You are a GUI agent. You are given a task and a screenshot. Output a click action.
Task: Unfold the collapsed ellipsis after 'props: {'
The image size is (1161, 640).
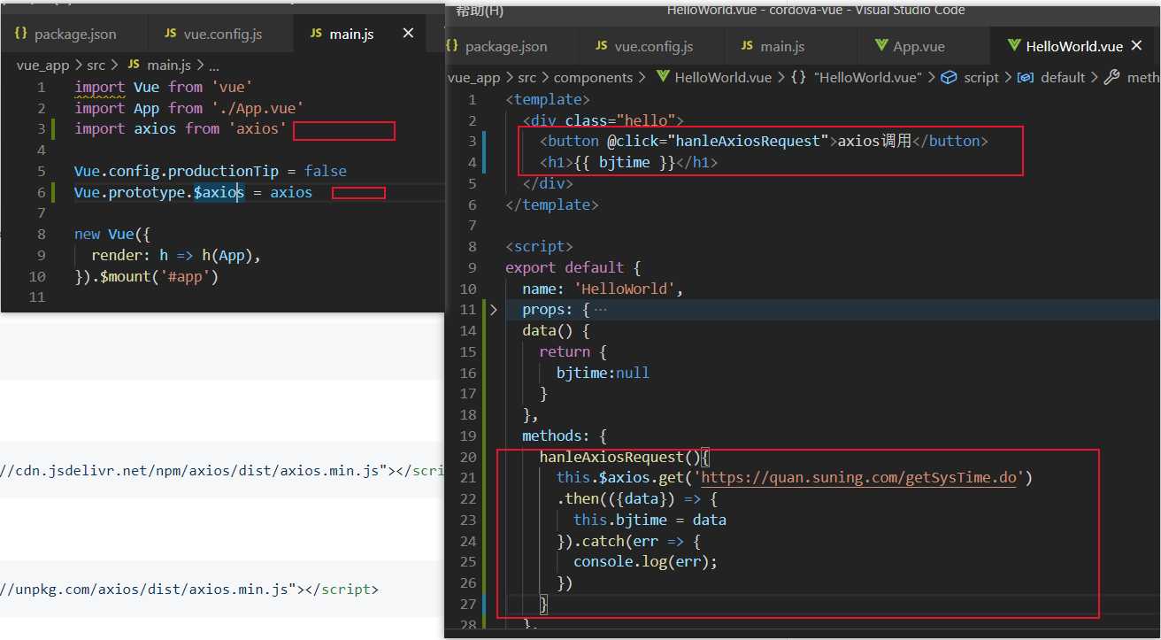(600, 310)
